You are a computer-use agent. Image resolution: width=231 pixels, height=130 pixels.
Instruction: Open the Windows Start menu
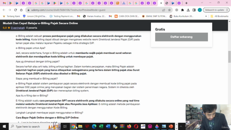click(4, 126)
